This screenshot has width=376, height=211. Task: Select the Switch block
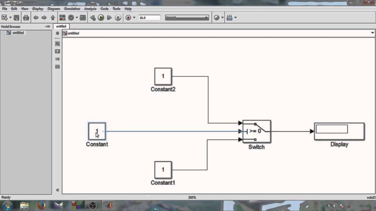257,132
